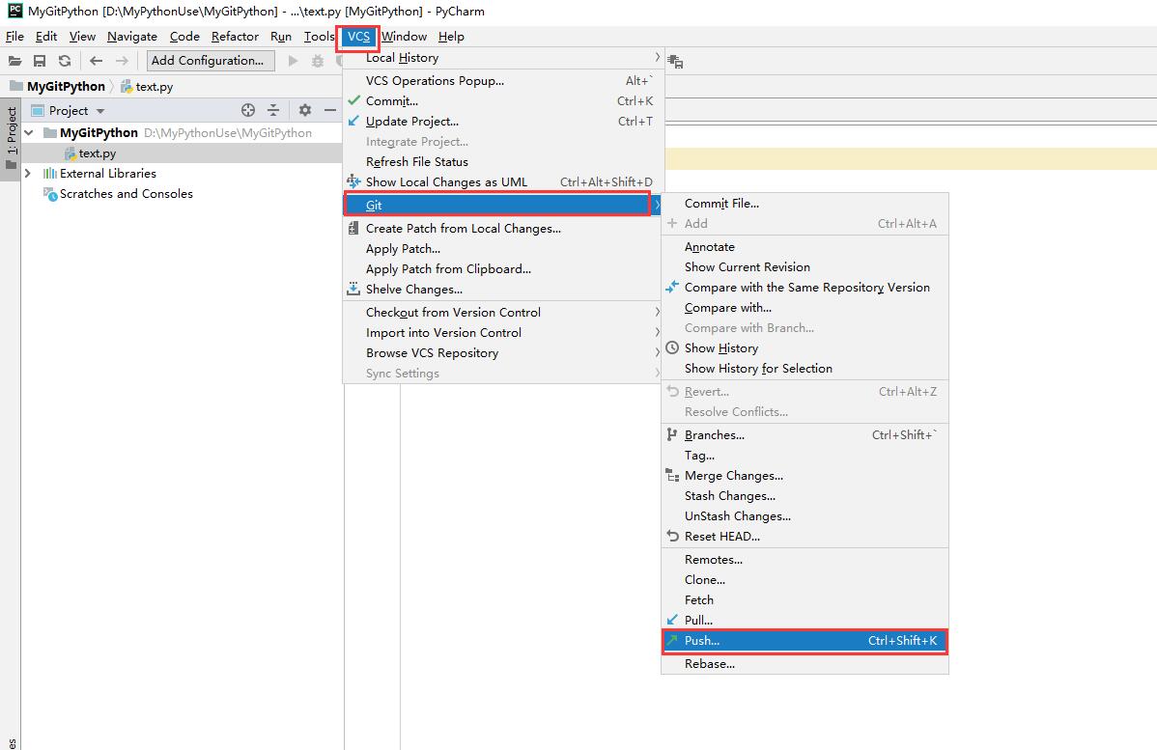Select Stash Changes... entry
This screenshot has height=750, width=1157.
pyautogui.click(x=804, y=495)
